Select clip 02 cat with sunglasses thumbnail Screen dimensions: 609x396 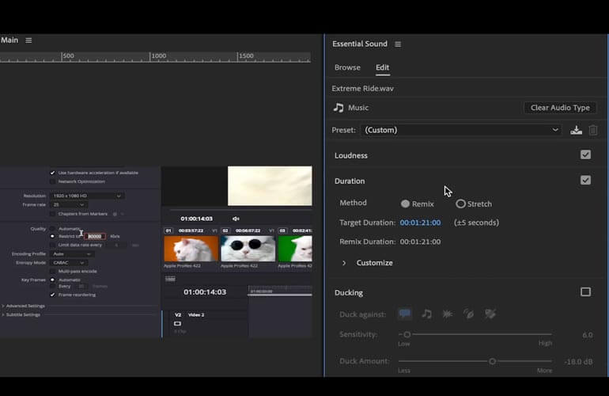click(x=248, y=249)
